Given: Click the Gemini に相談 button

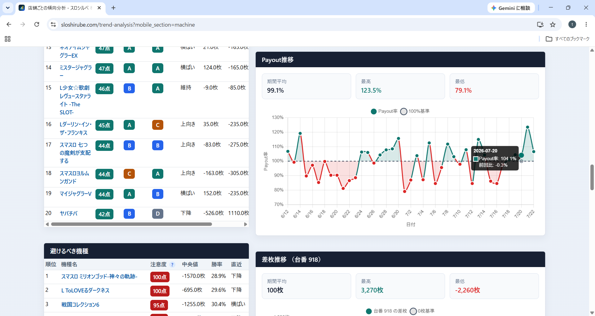Looking at the screenshot, I should pos(511,8).
